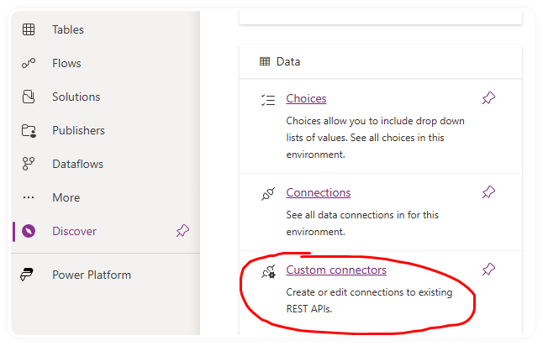
Task: Pin Connections to the navigation
Action: [x=488, y=192]
